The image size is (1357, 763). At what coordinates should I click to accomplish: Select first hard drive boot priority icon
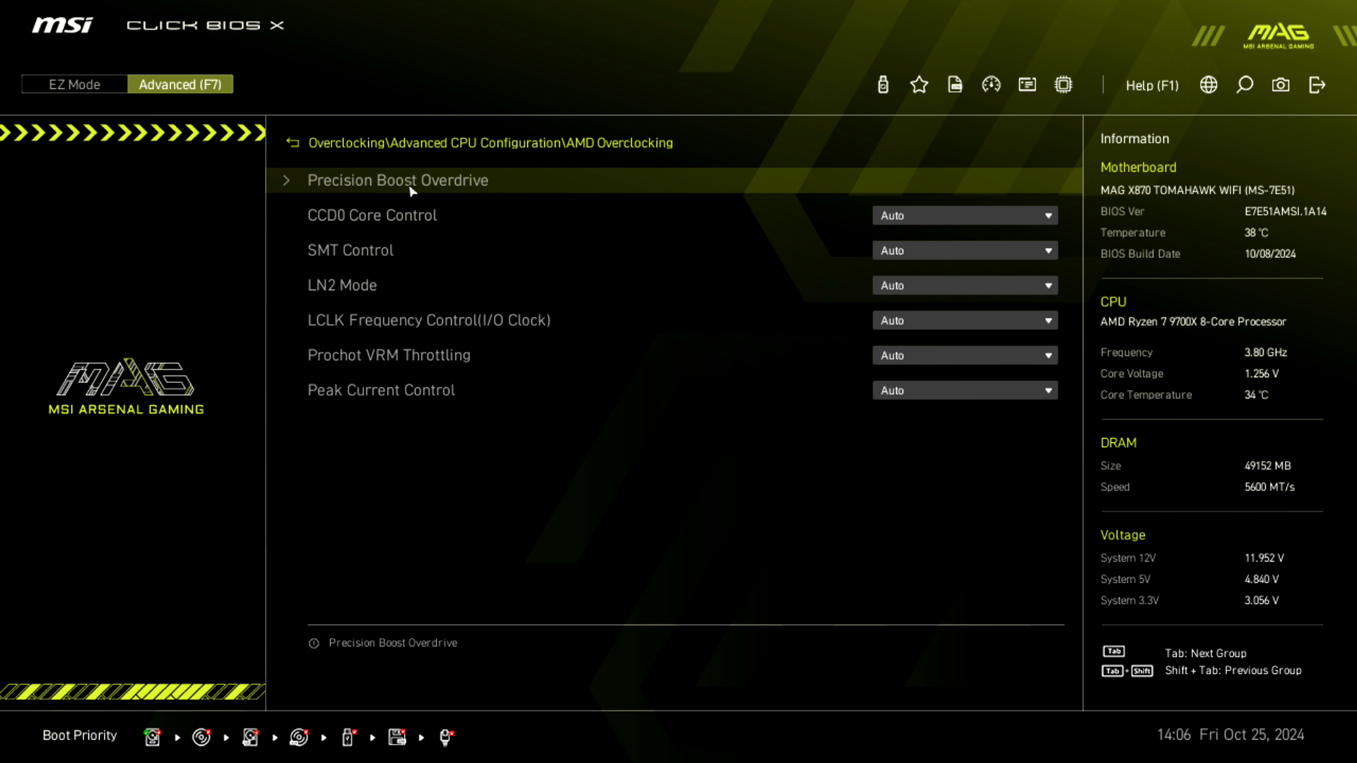pyautogui.click(x=152, y=737)
